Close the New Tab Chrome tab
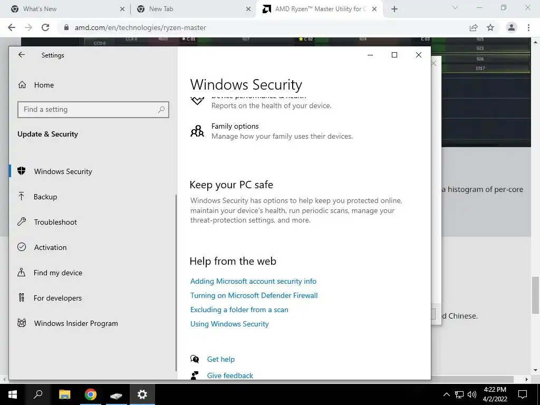Screen dimensions: 540x405 [248, 9]
